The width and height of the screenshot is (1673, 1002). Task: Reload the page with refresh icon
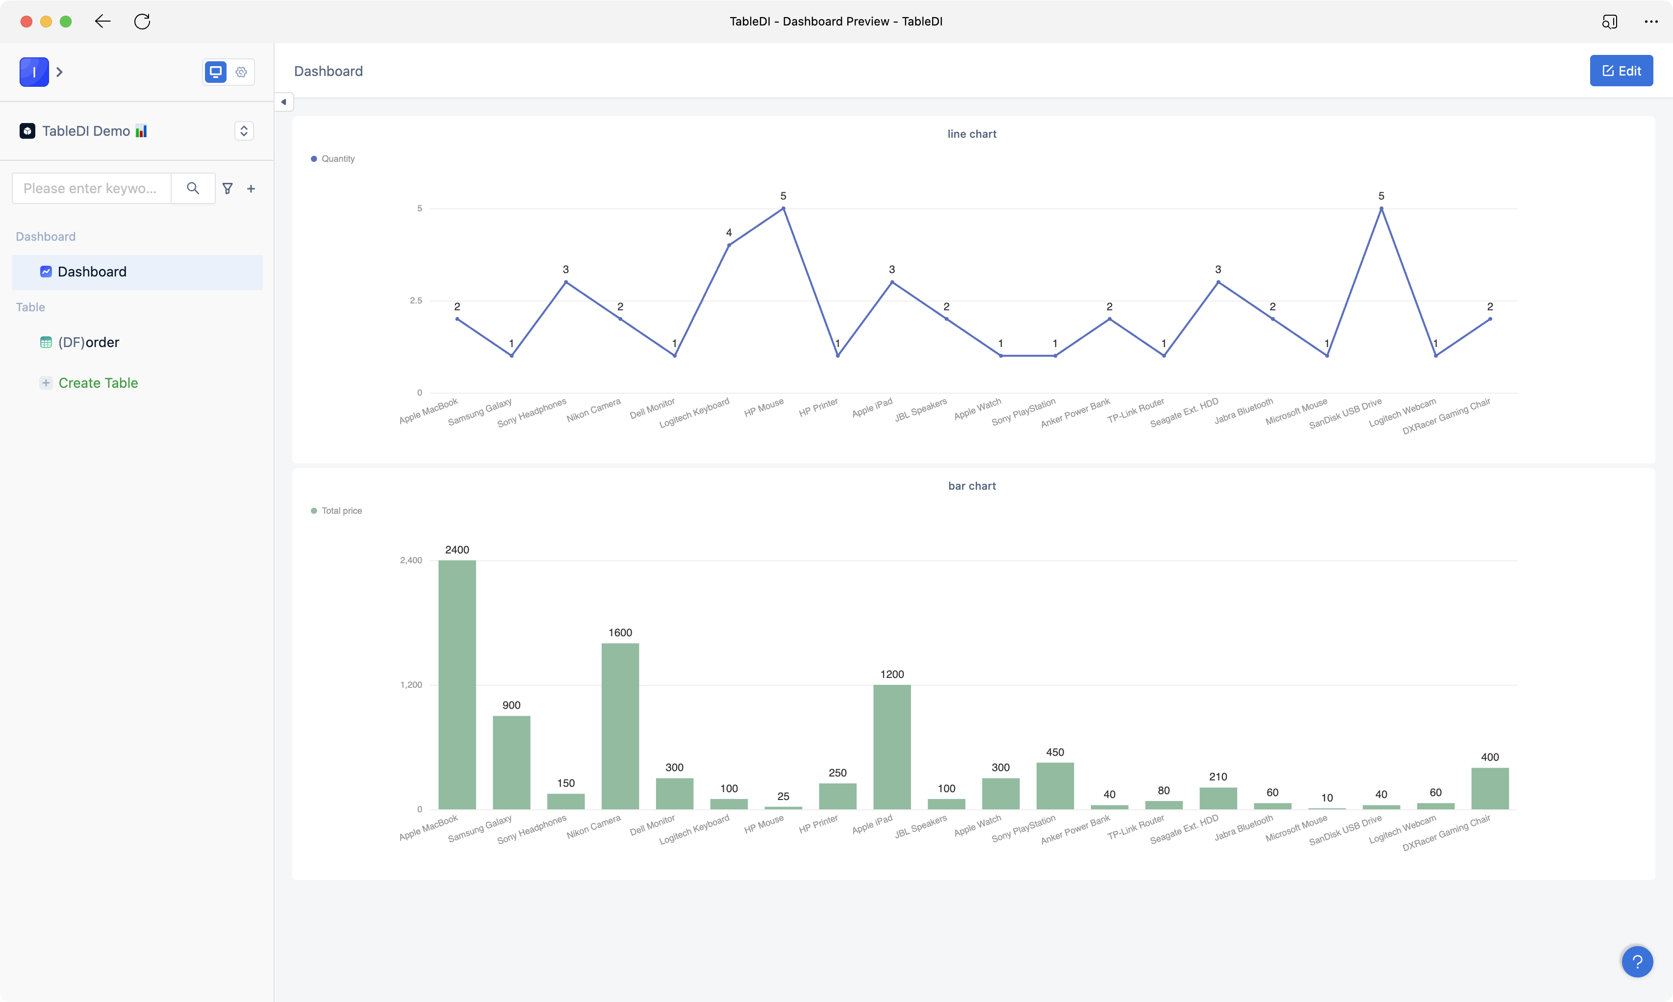pos(142,22)
